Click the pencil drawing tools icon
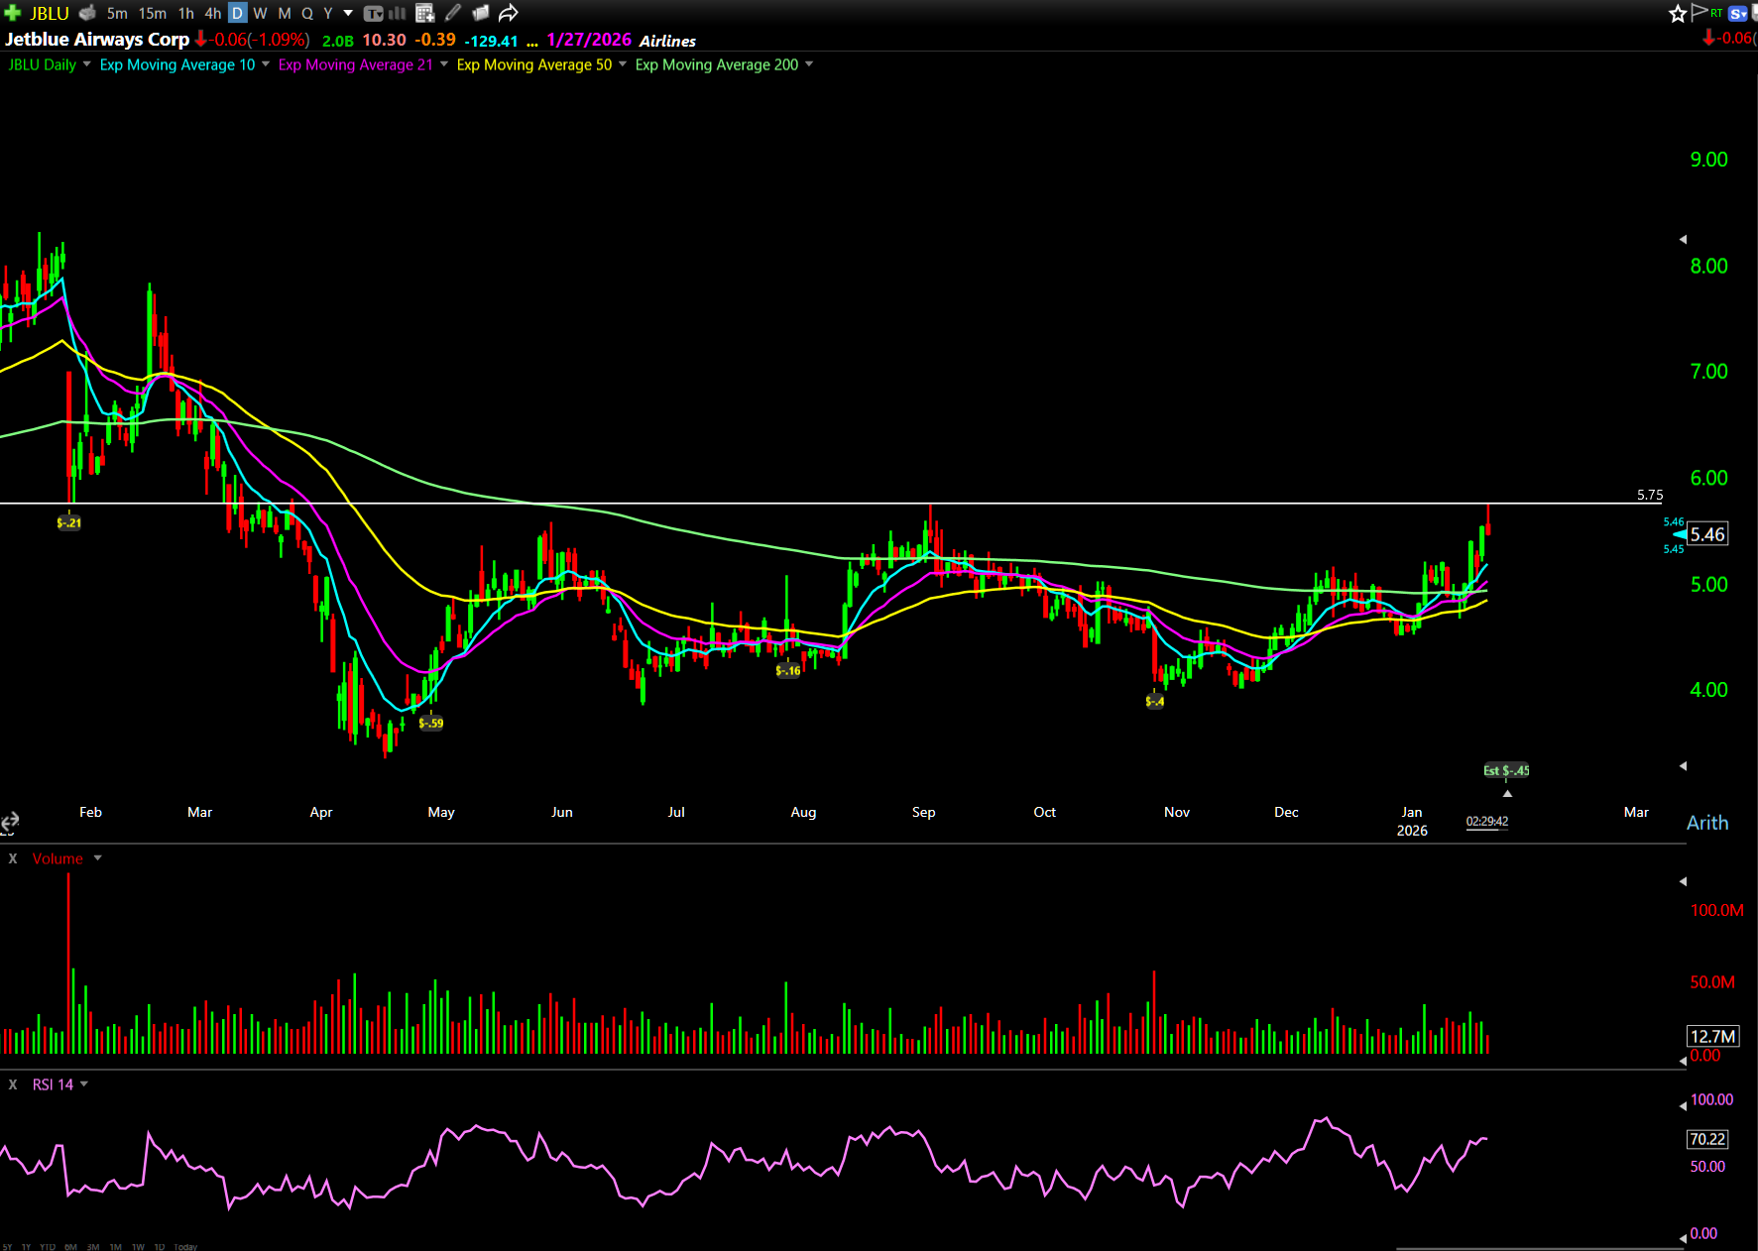1758x1251 pixels. pyautogui.click(x=453, y=13)
